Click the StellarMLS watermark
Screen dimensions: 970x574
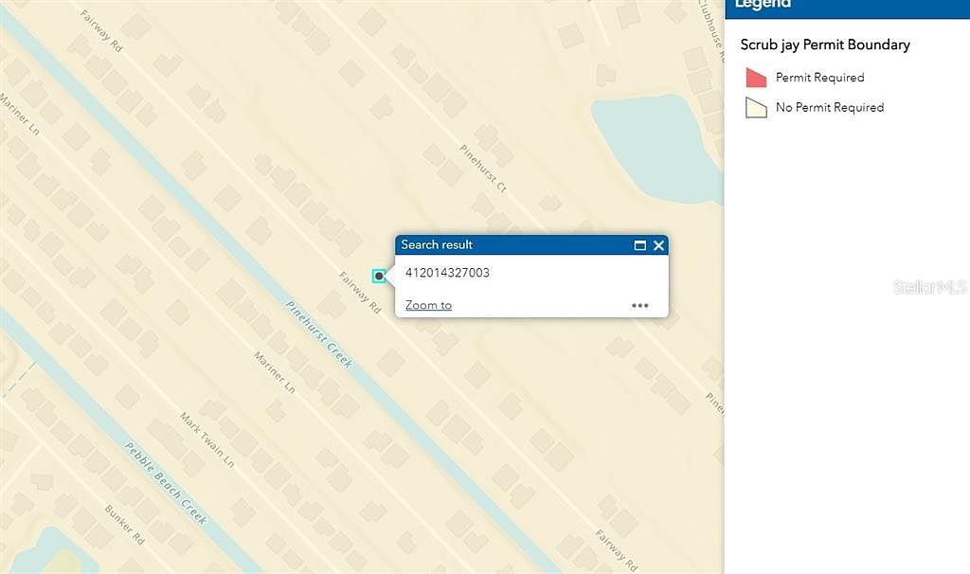pos(929,286)
